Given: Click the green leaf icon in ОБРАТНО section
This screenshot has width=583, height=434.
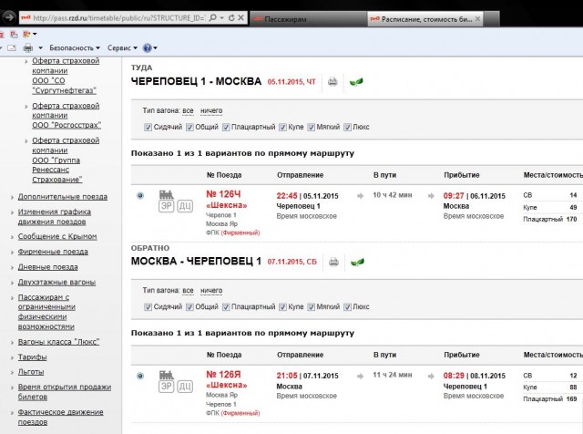Looking at the screenshot, I should 357,263.
